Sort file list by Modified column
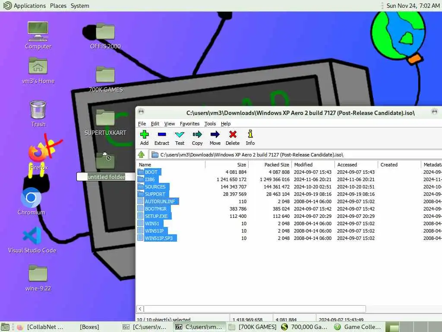The image size is (442, 332). 313,165
